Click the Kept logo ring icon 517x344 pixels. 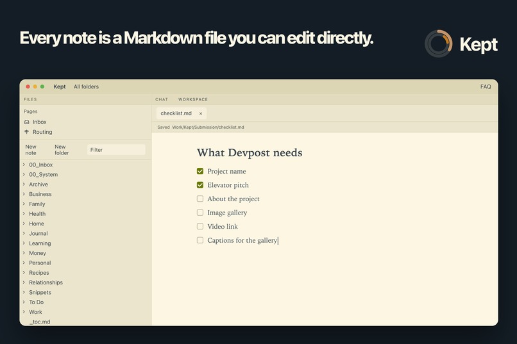(x=439, y=44)
